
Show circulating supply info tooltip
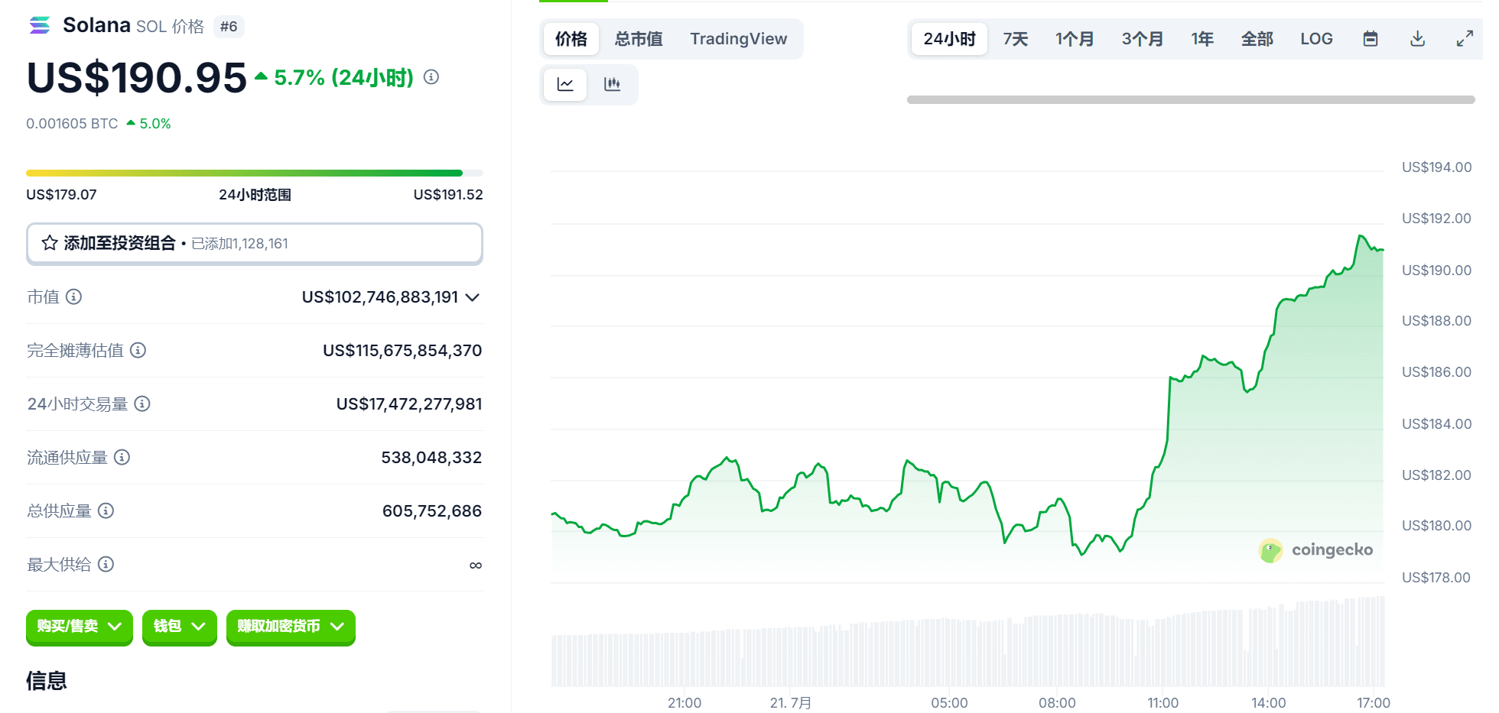point(122,457)
